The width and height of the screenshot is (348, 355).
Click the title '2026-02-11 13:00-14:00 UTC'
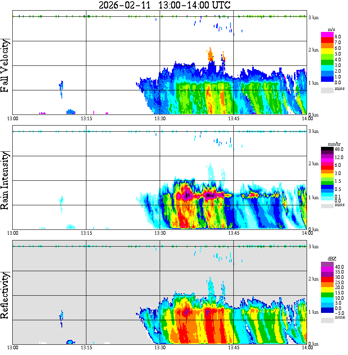coord(165,5)
